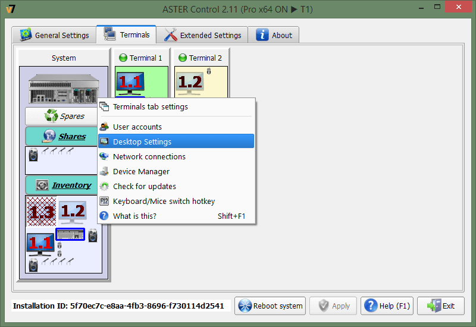The width and height of the screenshot is (476, 327).
Task: Select the server computer icon in System
Action: [64, 89]
